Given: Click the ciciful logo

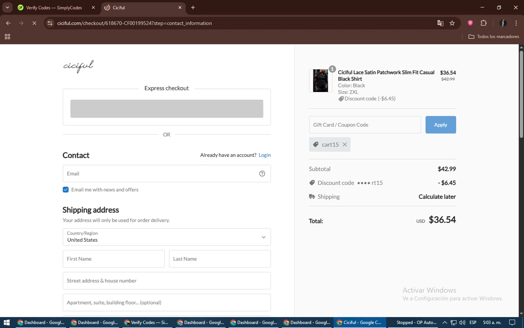Looking at the screenshot, I should (79, 66).
